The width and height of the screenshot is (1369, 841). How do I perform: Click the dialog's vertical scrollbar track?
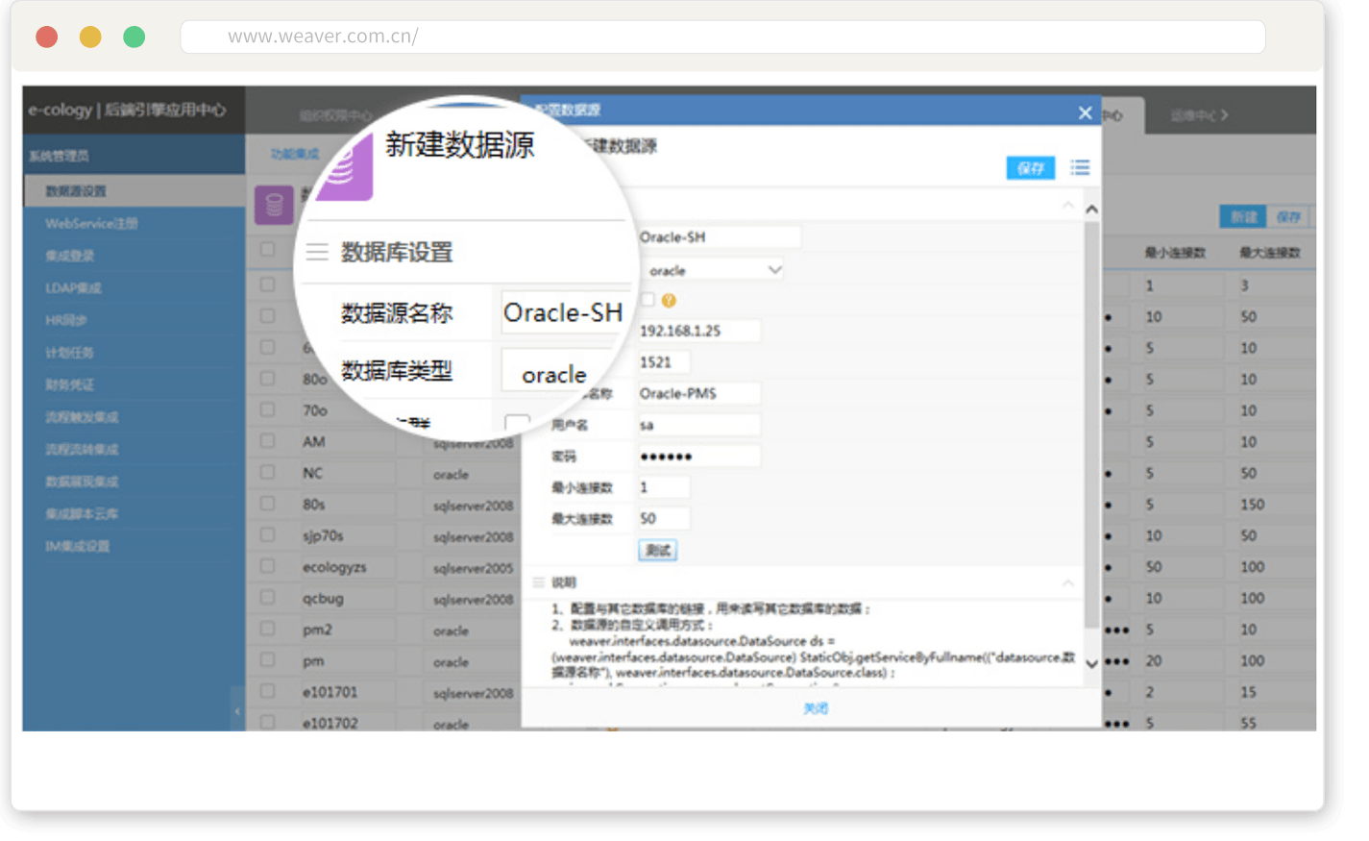(x=1091, y=433)
